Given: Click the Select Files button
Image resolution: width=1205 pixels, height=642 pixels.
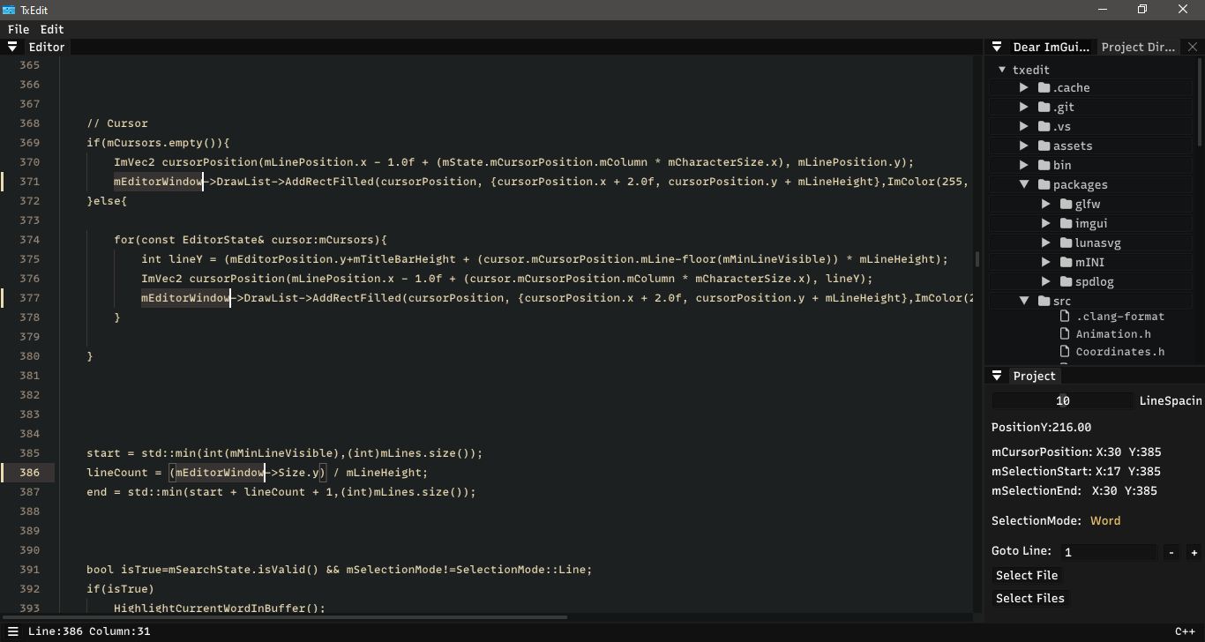Looking at the screenshot, I should click(x=1029, y=598).
